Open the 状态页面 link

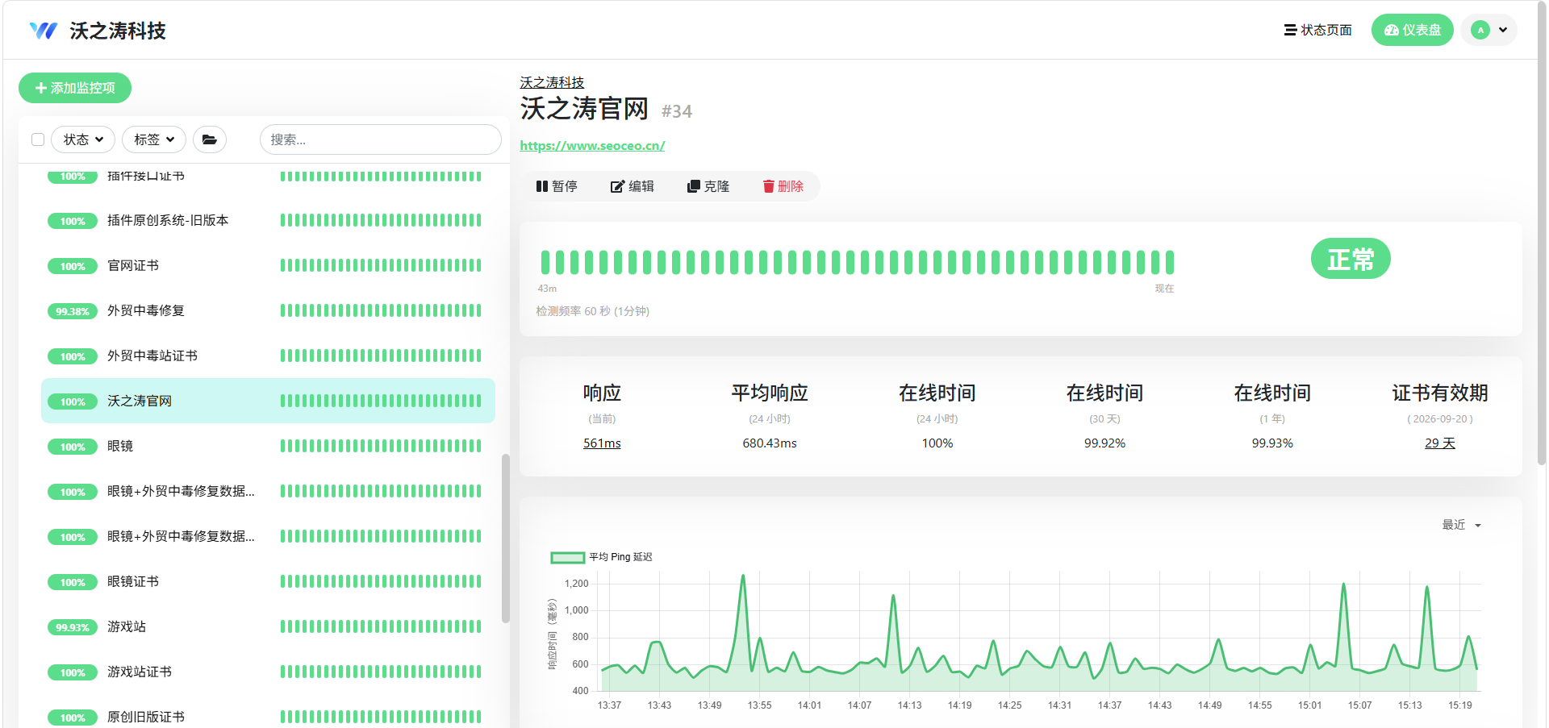point(1318,30)
